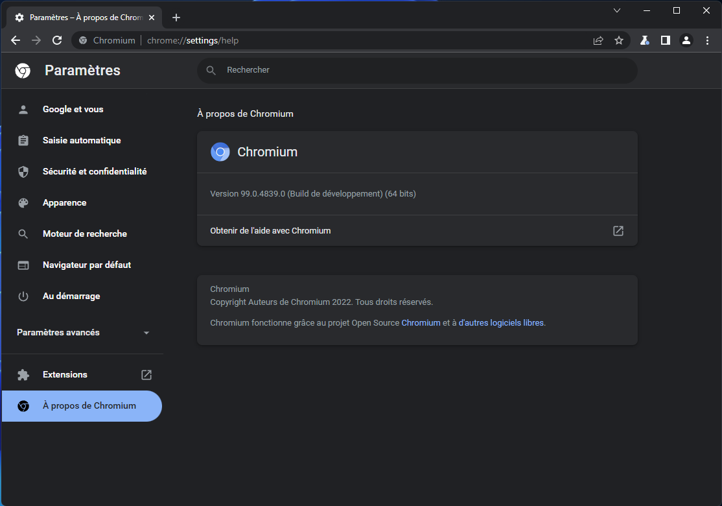This screenshot has width=722, height=506.
Task: Click the Chromium icon in À propos sidebar item
Action: (x=23, y=406)
